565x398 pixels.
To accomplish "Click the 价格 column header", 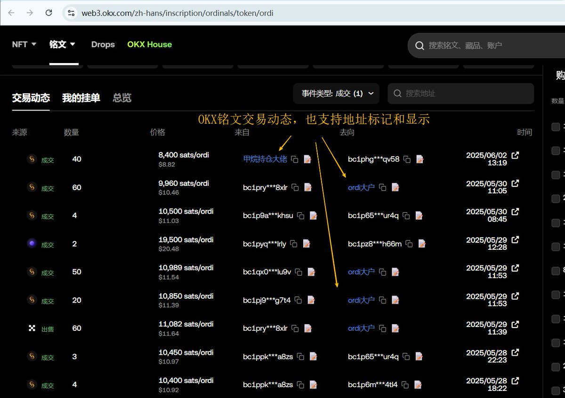I will (157, 132).
